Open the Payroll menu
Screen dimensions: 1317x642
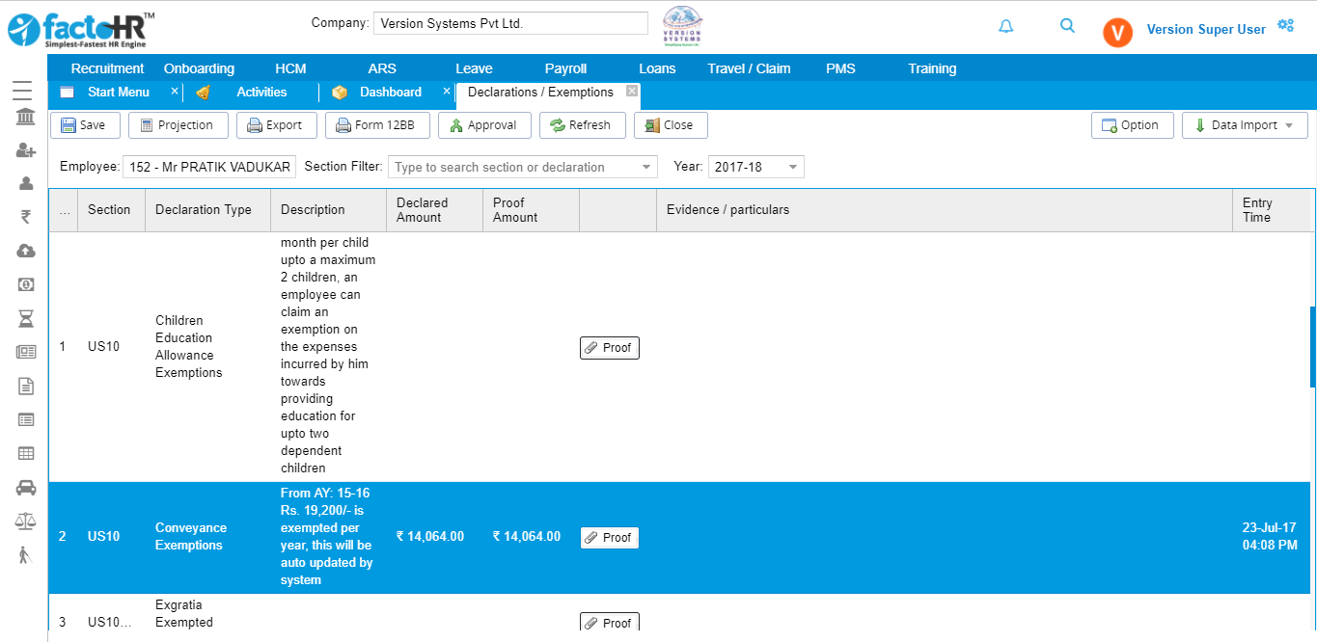[565, 68]
